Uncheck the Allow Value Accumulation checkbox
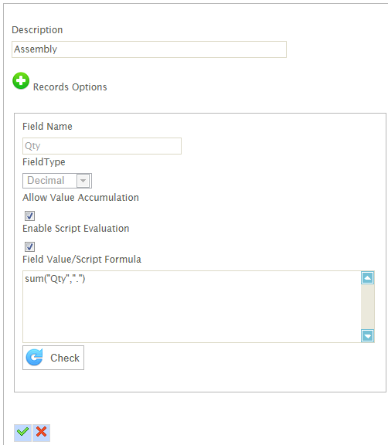 click(x=30, y=216)
